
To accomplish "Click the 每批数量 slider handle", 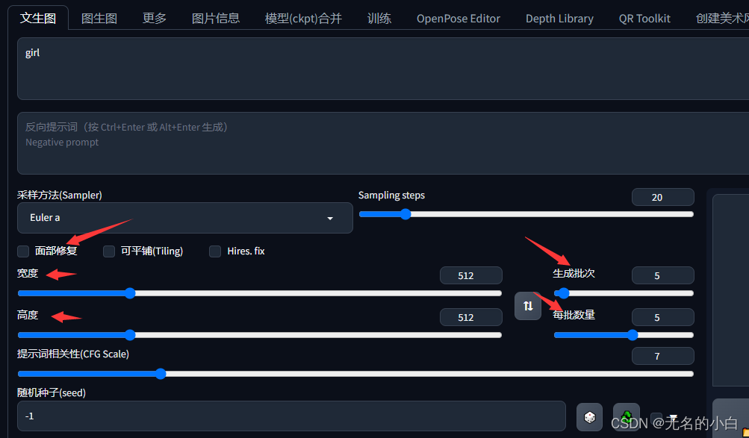I will 633,335.
